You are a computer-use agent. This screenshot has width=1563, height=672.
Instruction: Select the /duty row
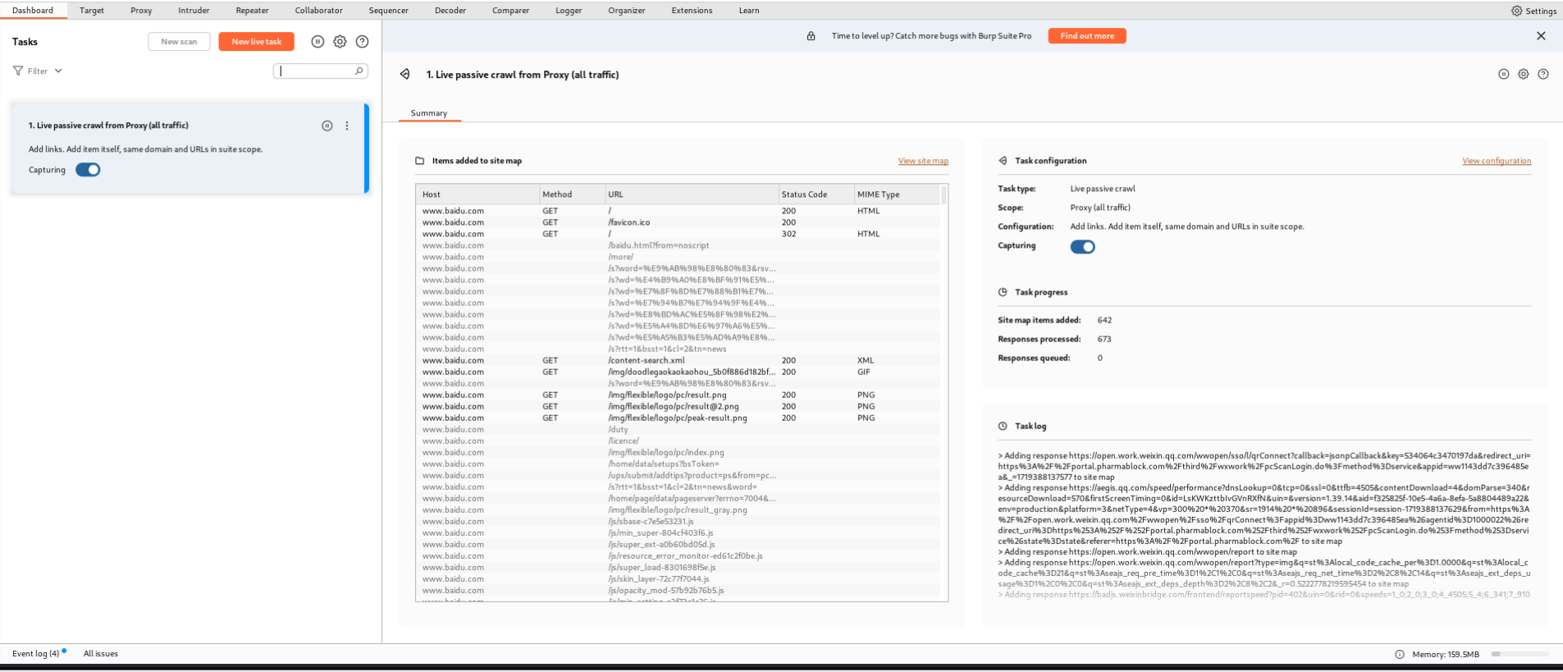679,429
